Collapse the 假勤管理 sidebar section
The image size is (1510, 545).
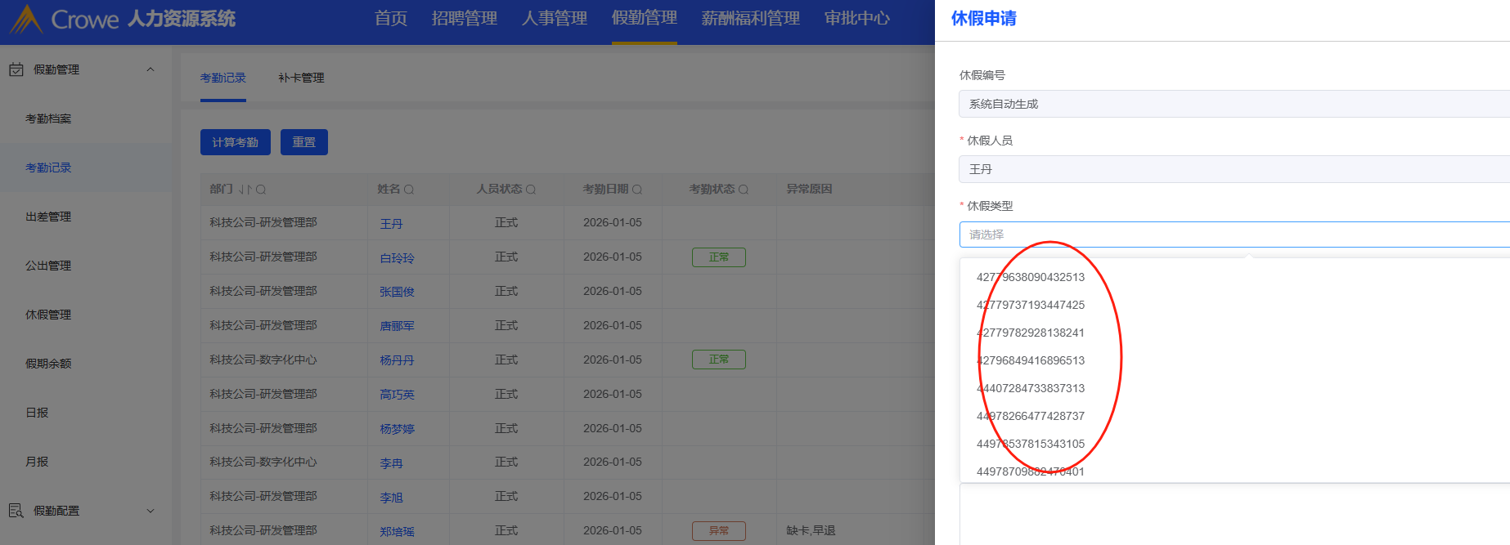click(x=150, y=69)
